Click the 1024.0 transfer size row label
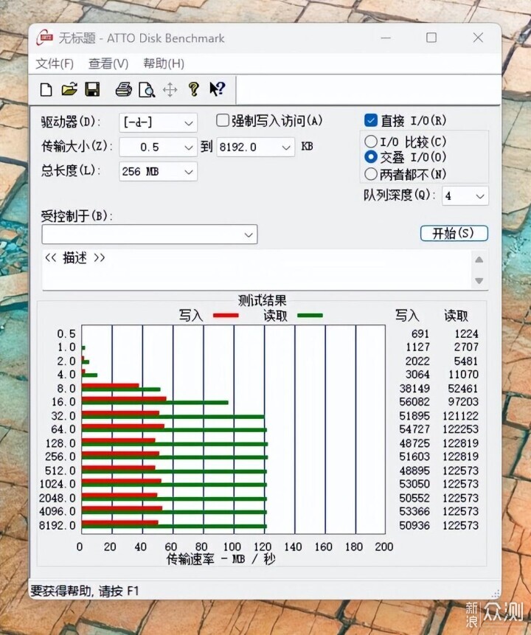 [x=58, y=484]
